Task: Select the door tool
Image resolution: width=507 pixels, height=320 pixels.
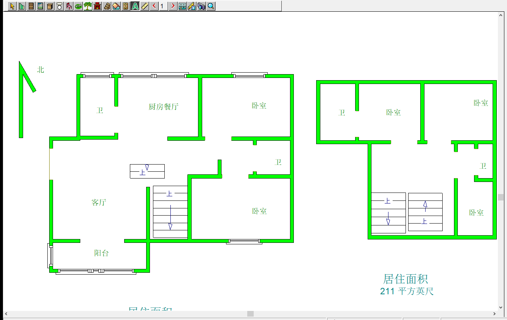Action: [31, 6]
